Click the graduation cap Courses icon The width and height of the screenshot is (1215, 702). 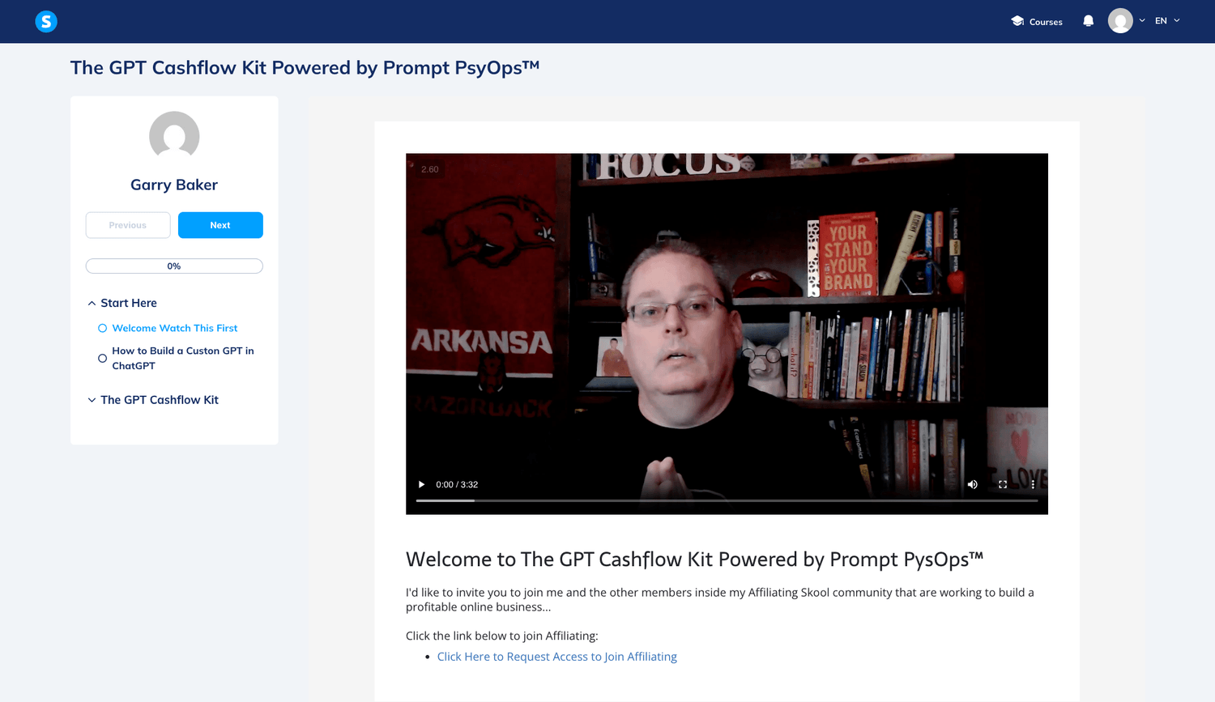pos(1017,21)
